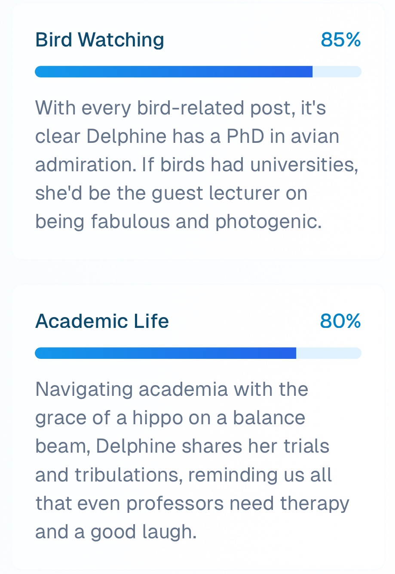This screenshot has height=574, width=395.
Task: Click 'hippo on a balance' text
Action: [219, 418]
